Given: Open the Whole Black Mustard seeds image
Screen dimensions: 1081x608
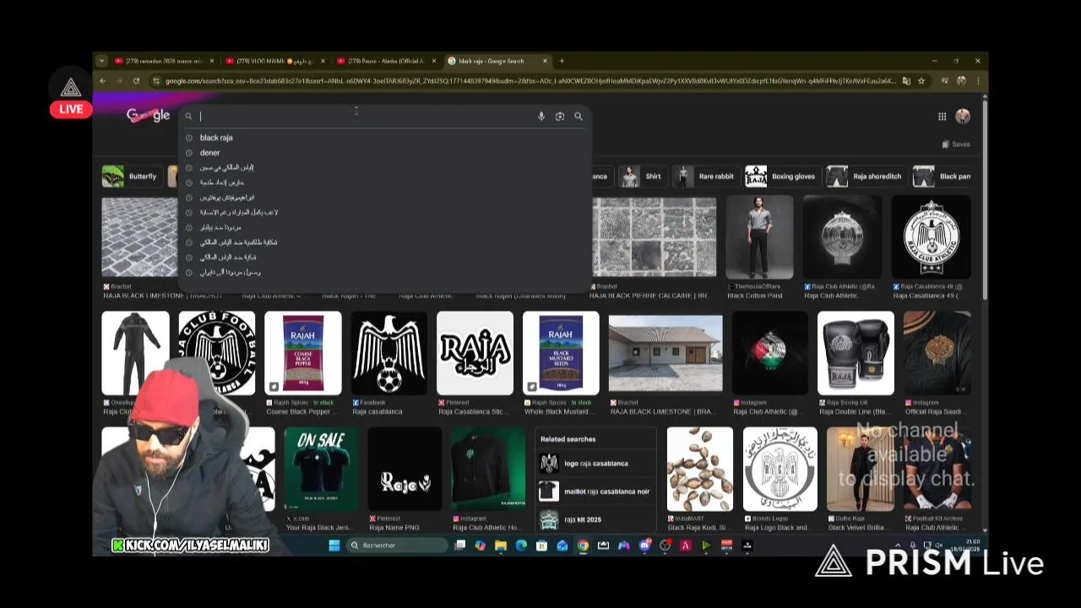Looking at the screenshot, I should pyautogui.click(x=561, y=353).
